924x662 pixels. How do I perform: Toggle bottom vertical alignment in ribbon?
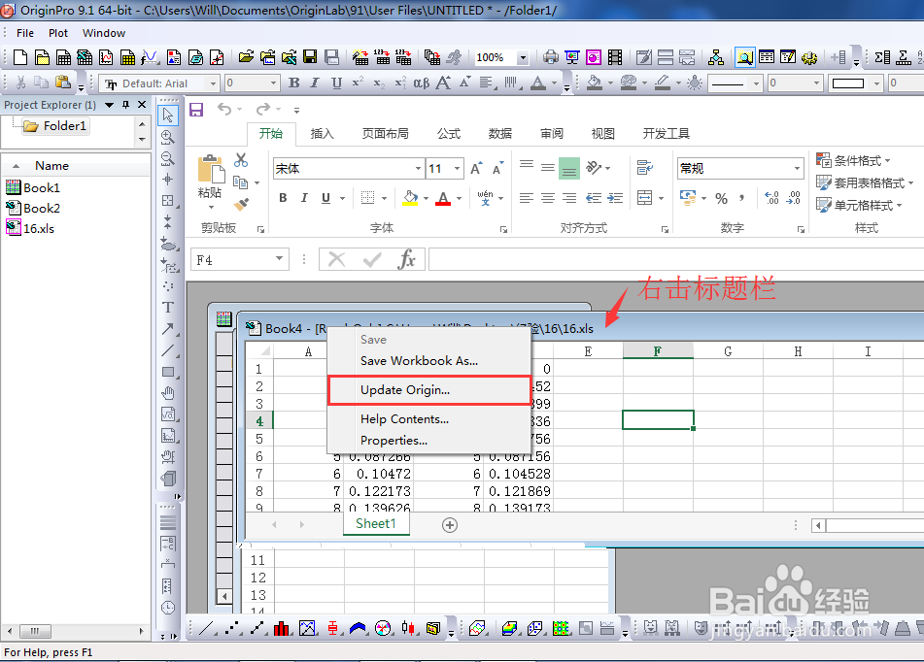pos(569,169)
